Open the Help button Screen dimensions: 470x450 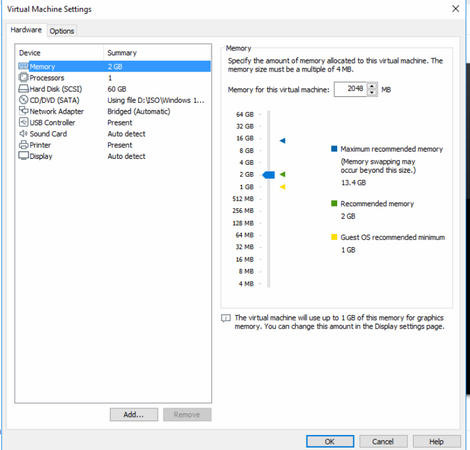coord(436,442)
